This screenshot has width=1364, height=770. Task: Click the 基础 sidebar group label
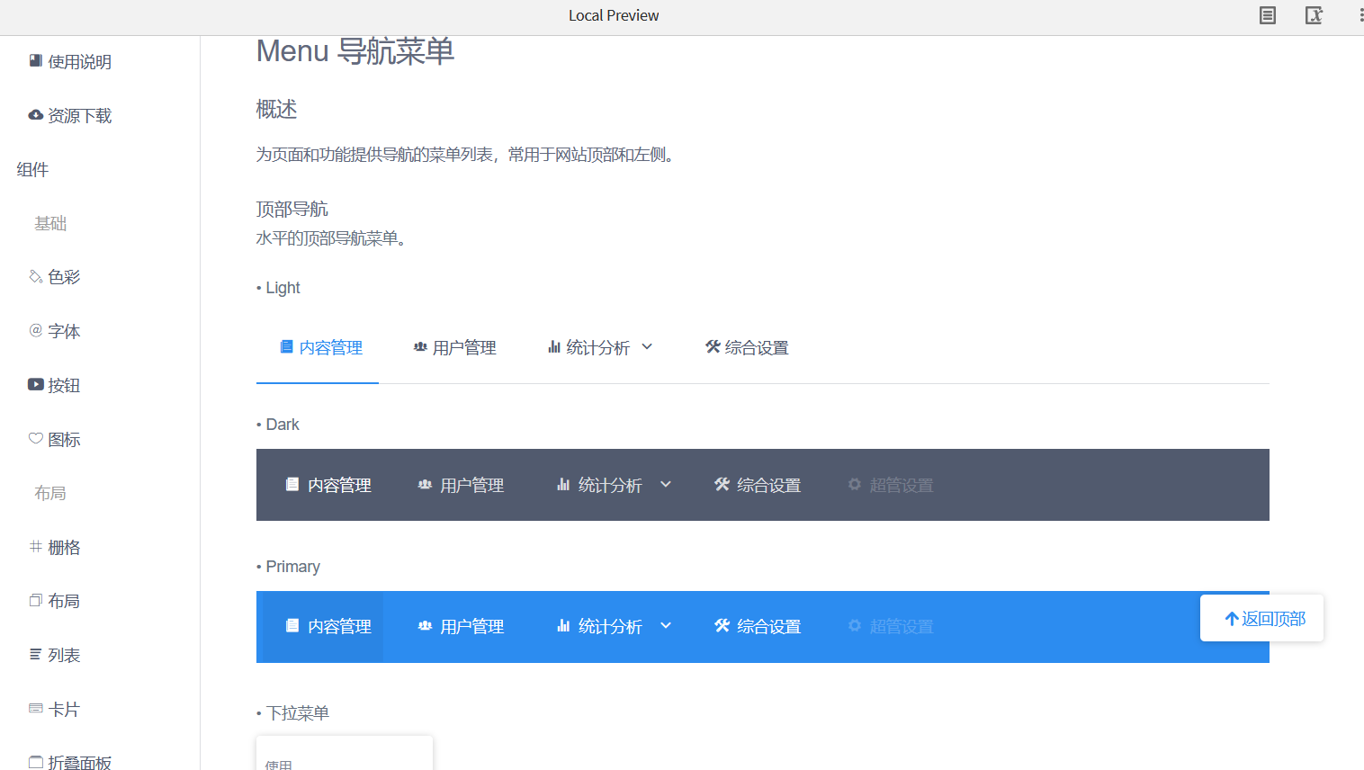pyautogui.click(x=50, y=223)
